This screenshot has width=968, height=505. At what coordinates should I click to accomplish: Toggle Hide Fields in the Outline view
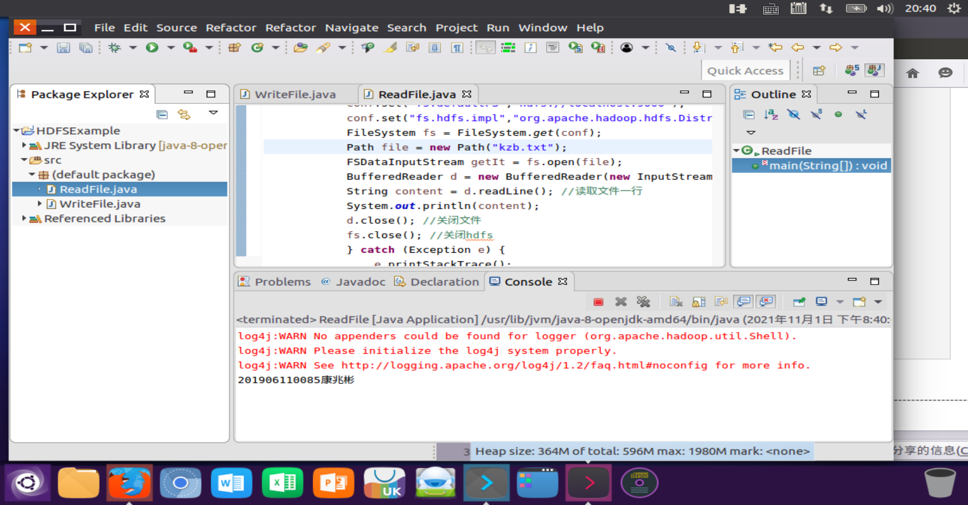click(x=794, y=115)
